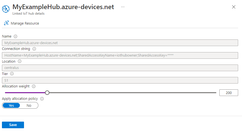The width and height of the screenshot is (242, 131).
Task: Click the Location field showing centralus
Action: [x=120, y=68]
